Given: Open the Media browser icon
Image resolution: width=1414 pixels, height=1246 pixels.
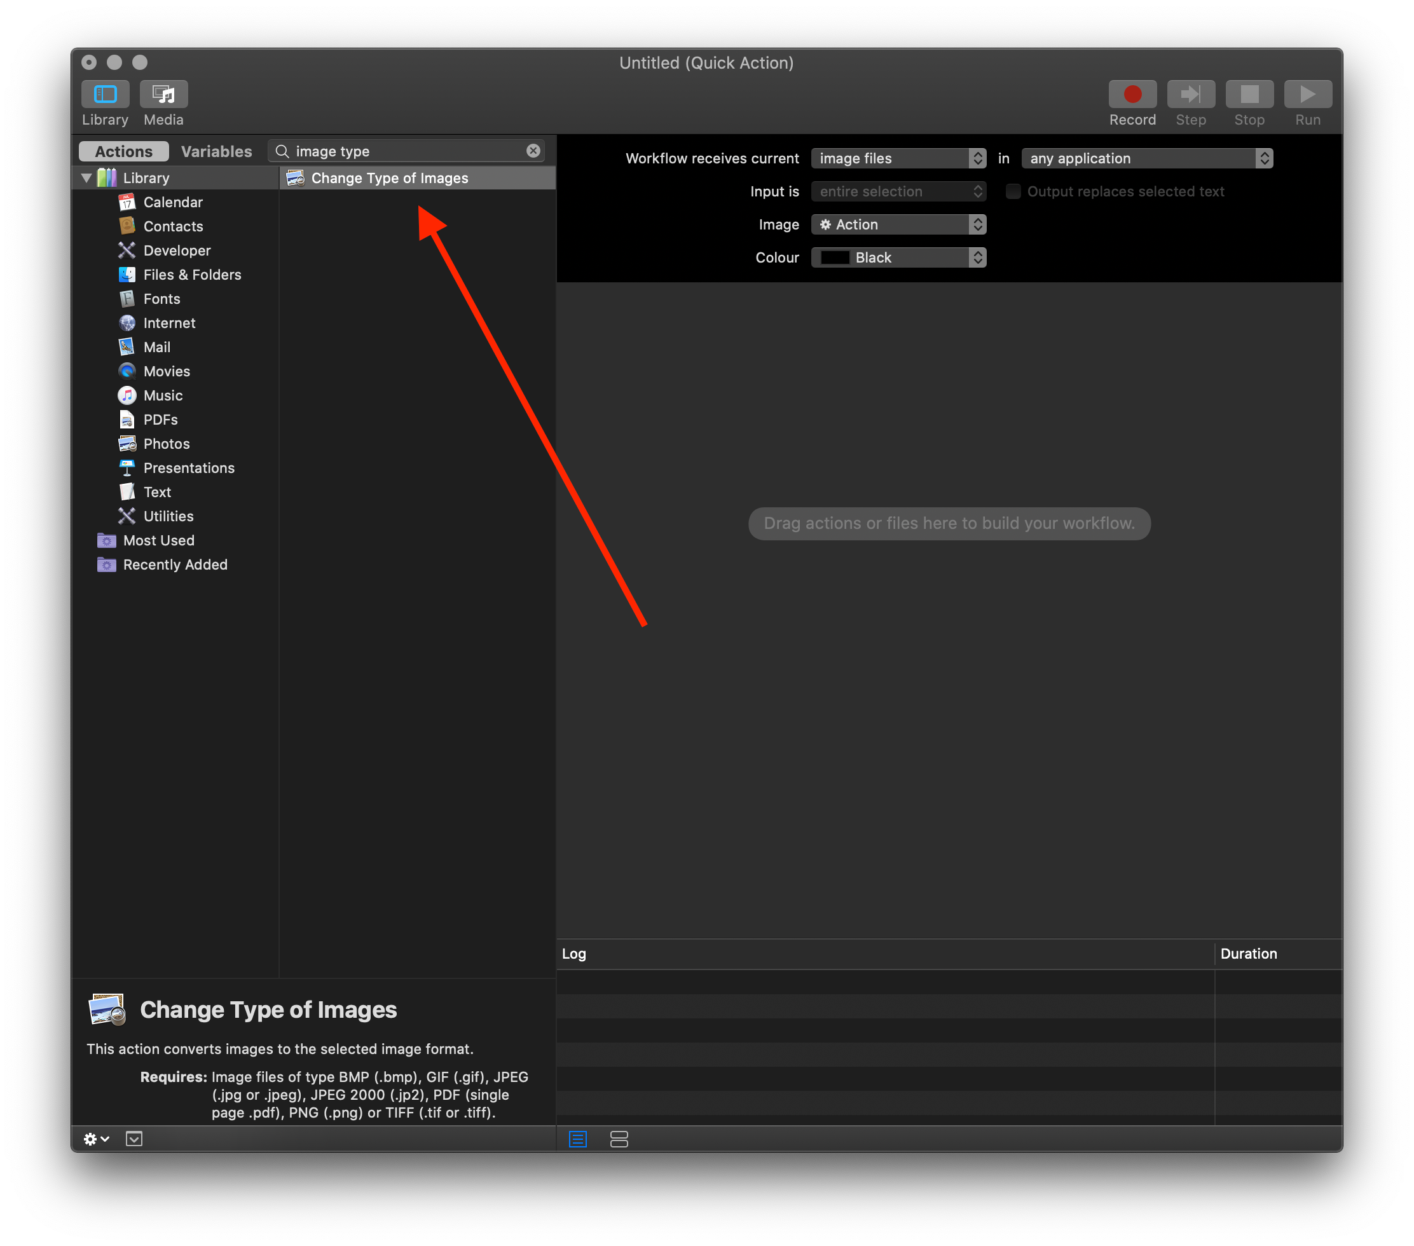Looking at the screenshot, I should coord(163,94).
